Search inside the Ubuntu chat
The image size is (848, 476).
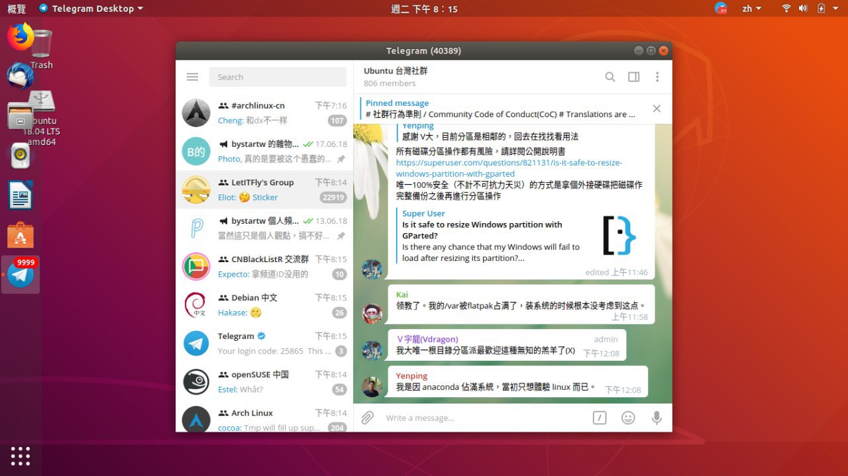(610, 77)
